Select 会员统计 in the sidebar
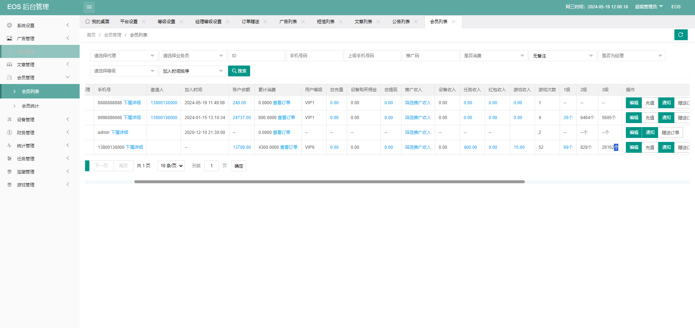 click(x=30, y=106)
